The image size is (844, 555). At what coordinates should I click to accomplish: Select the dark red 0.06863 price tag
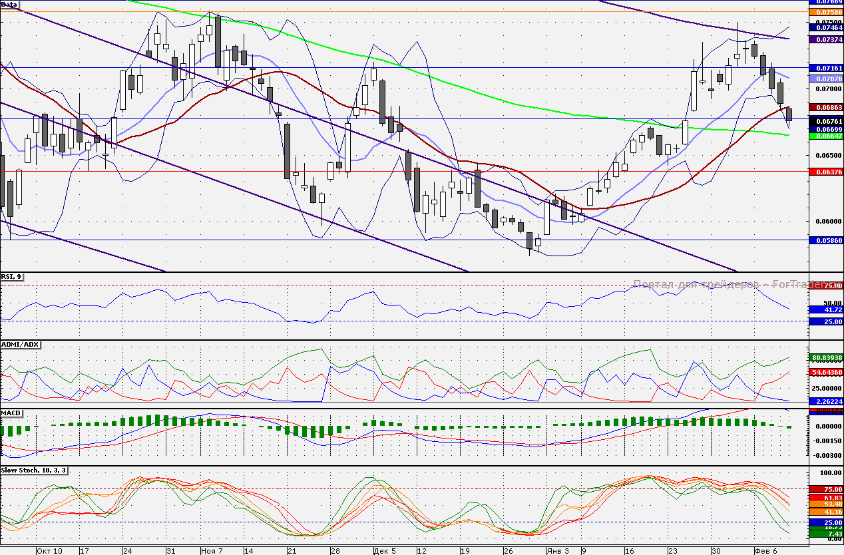click(825, 107)
